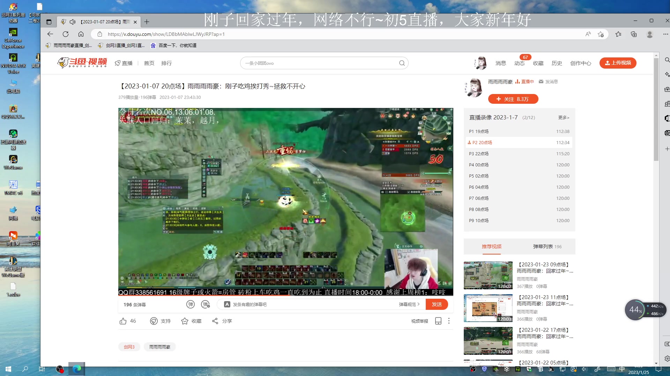This screenshot has height=376, width=670.
Task: Open the 百度一下，你就知道 bookmark
Action: 173,46
